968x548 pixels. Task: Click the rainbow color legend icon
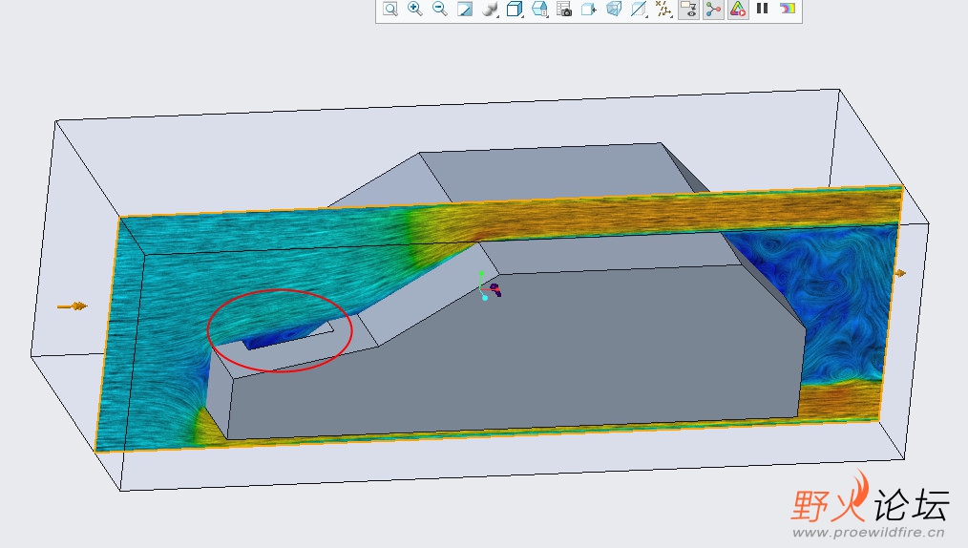[x=788, y=8]
